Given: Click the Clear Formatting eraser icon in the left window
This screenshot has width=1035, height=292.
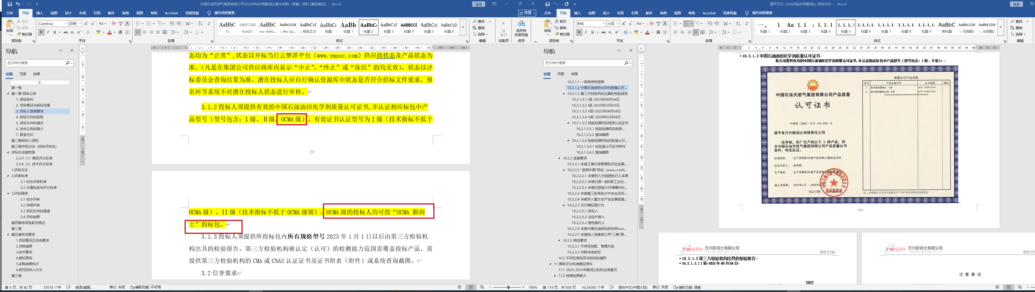Looking at the screenshot, I should [x=114, y=24].
